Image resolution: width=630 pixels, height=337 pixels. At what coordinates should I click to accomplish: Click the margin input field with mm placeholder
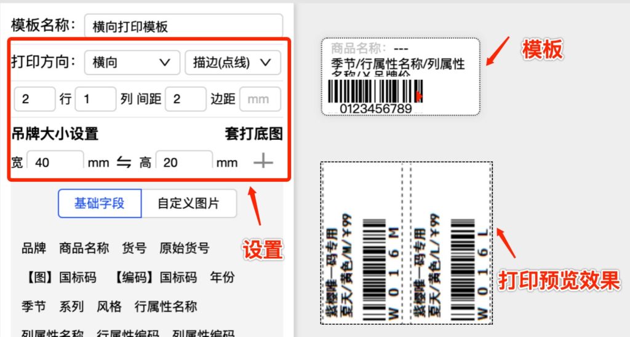[x=260, y=99]
